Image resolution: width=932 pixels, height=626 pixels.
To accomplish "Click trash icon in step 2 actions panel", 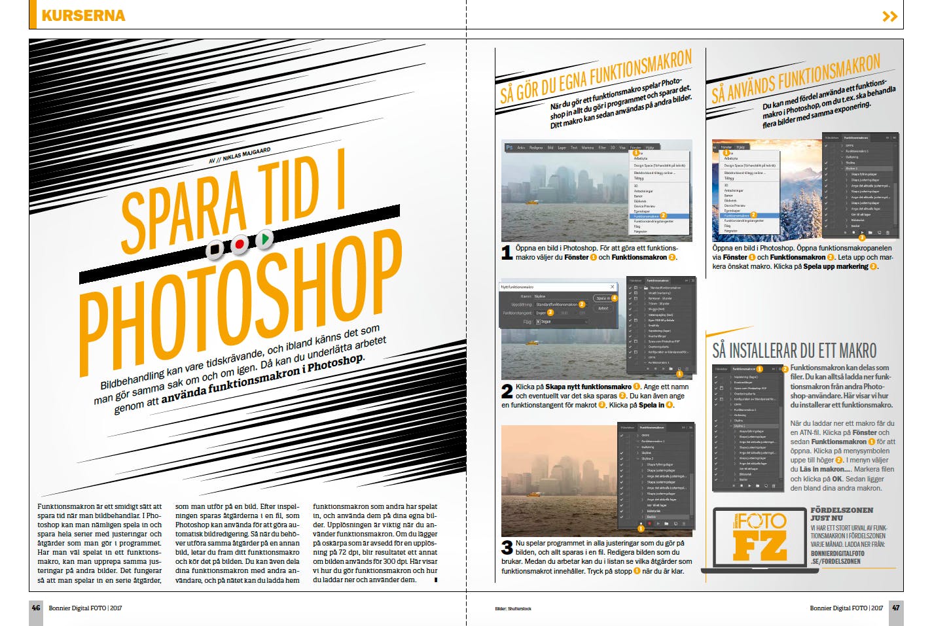I will [687, 369].
